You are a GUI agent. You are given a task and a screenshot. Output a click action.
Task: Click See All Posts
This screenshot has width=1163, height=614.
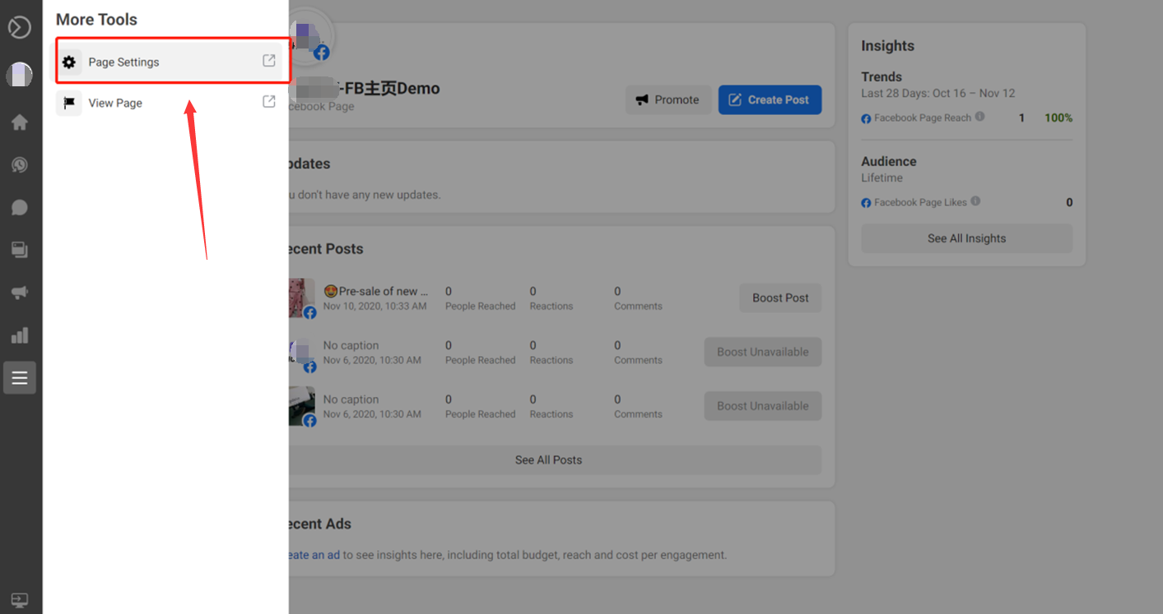(548, 460)
